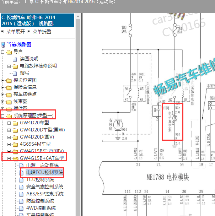The width and height of the screenshot is (215, 216).
Task: Click the 缩写 document icon
Action: click(15, 73)
